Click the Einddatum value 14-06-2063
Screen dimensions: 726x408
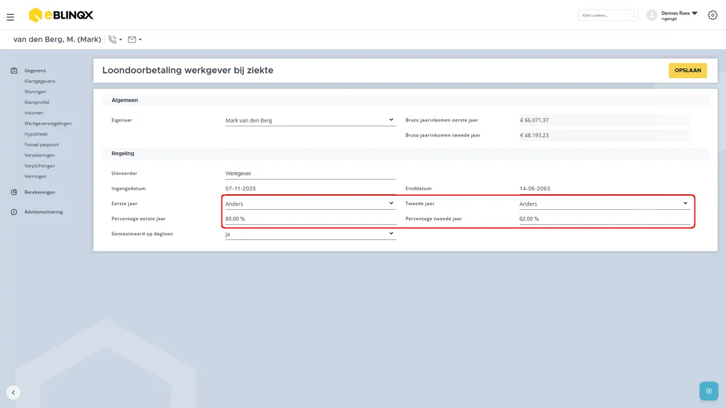click(535, 189)
